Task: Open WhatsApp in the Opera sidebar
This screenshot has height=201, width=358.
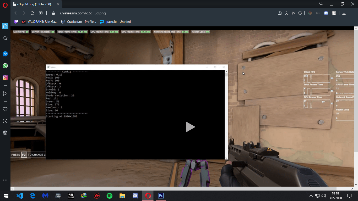Action: coord(5,66)
